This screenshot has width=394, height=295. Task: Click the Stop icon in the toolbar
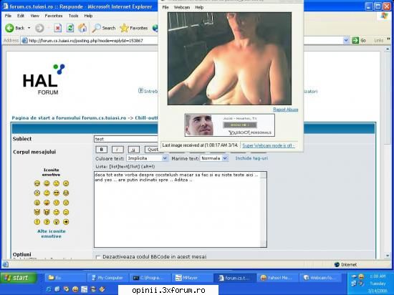pos(58,28)
